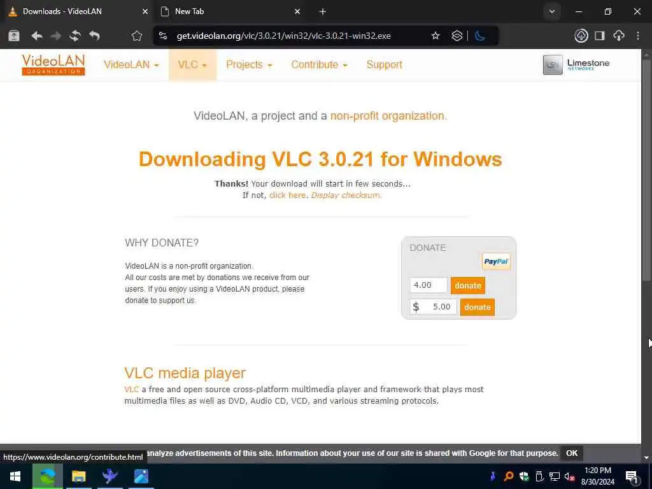652x489 pixels.
Task: Dismiss cookie notice with OK button
Action: [572, 453]
